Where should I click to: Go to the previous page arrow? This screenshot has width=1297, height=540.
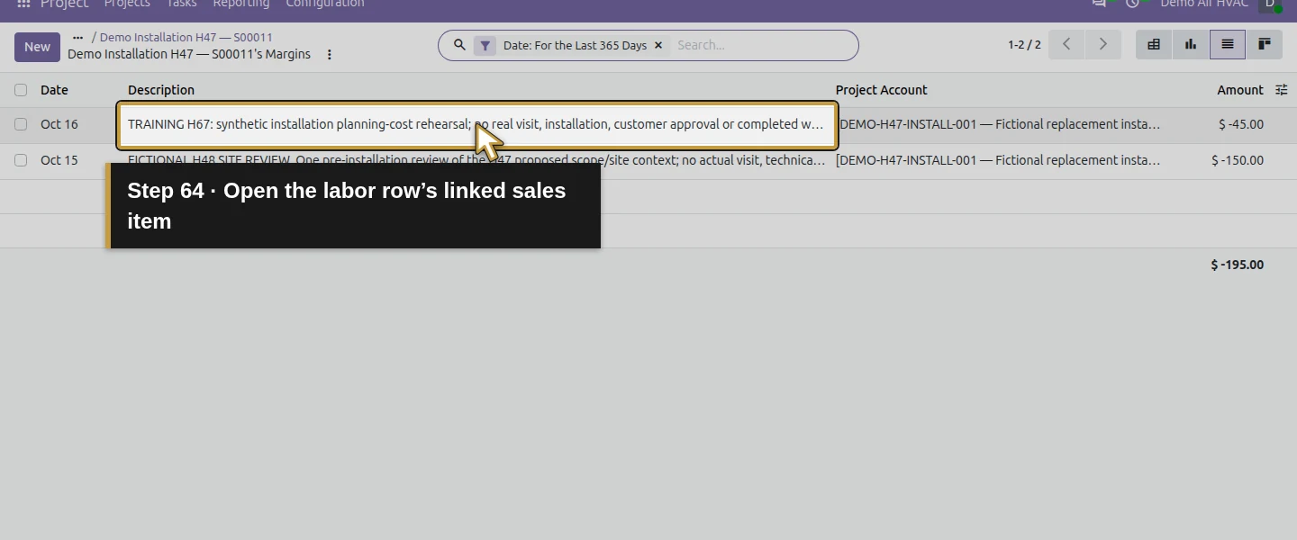(x=1066, y=44)
